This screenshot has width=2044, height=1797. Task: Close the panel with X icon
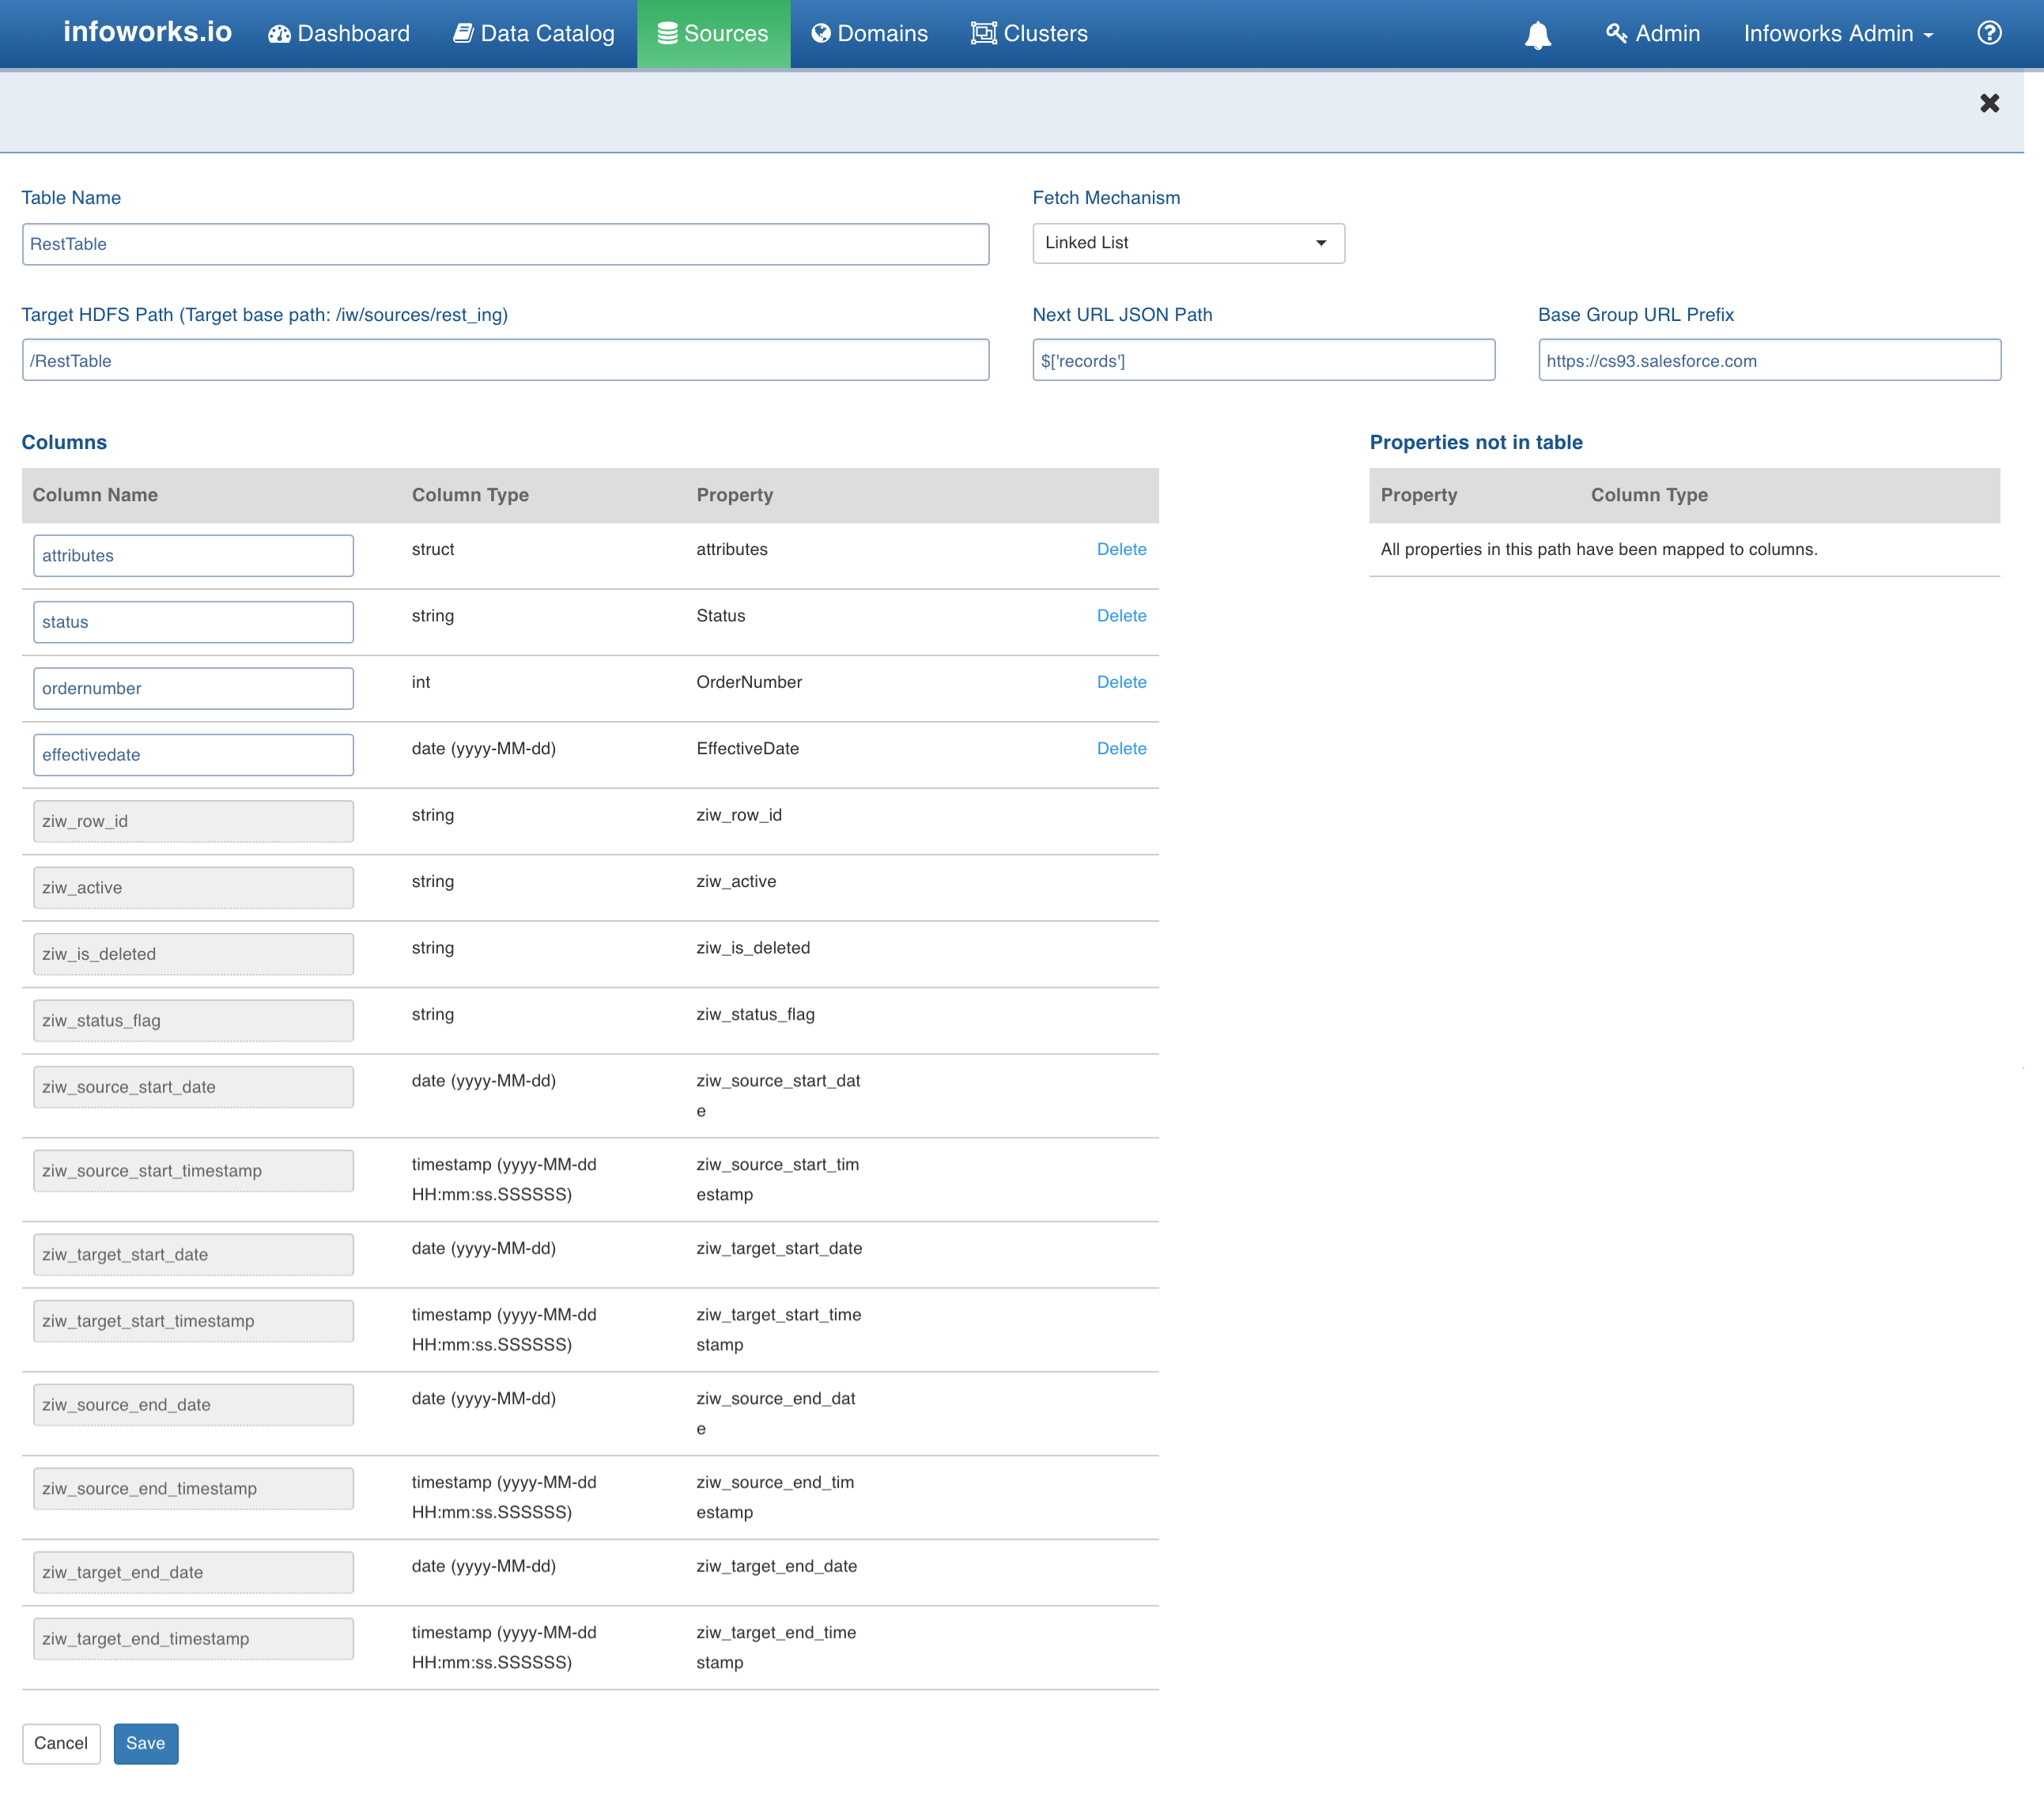pyautogui.click(x=1989, y=103)
